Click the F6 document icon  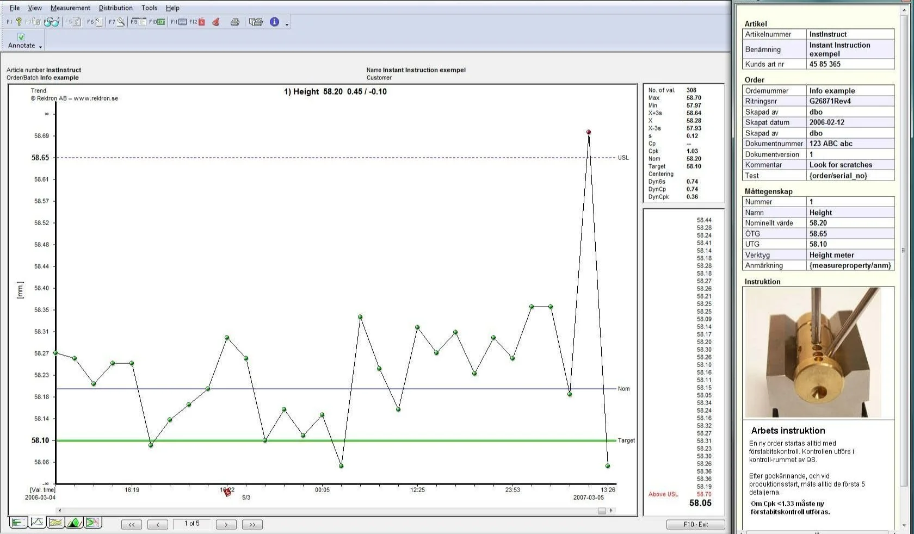(x=98, y=22)
